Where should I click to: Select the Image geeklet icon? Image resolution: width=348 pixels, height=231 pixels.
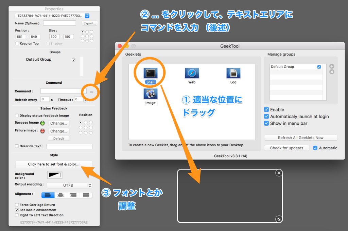151,94
